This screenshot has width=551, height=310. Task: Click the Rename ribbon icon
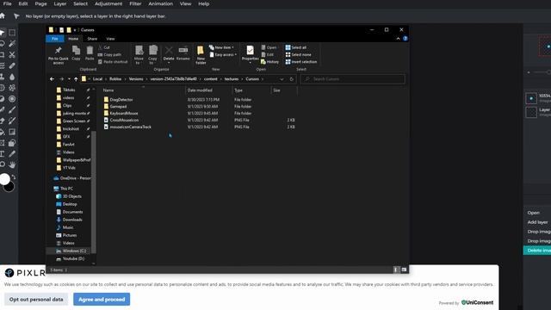(x=183, y=53)
